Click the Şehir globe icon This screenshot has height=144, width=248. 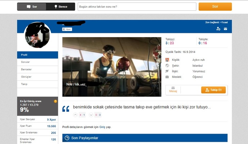[x=167, y=65]
